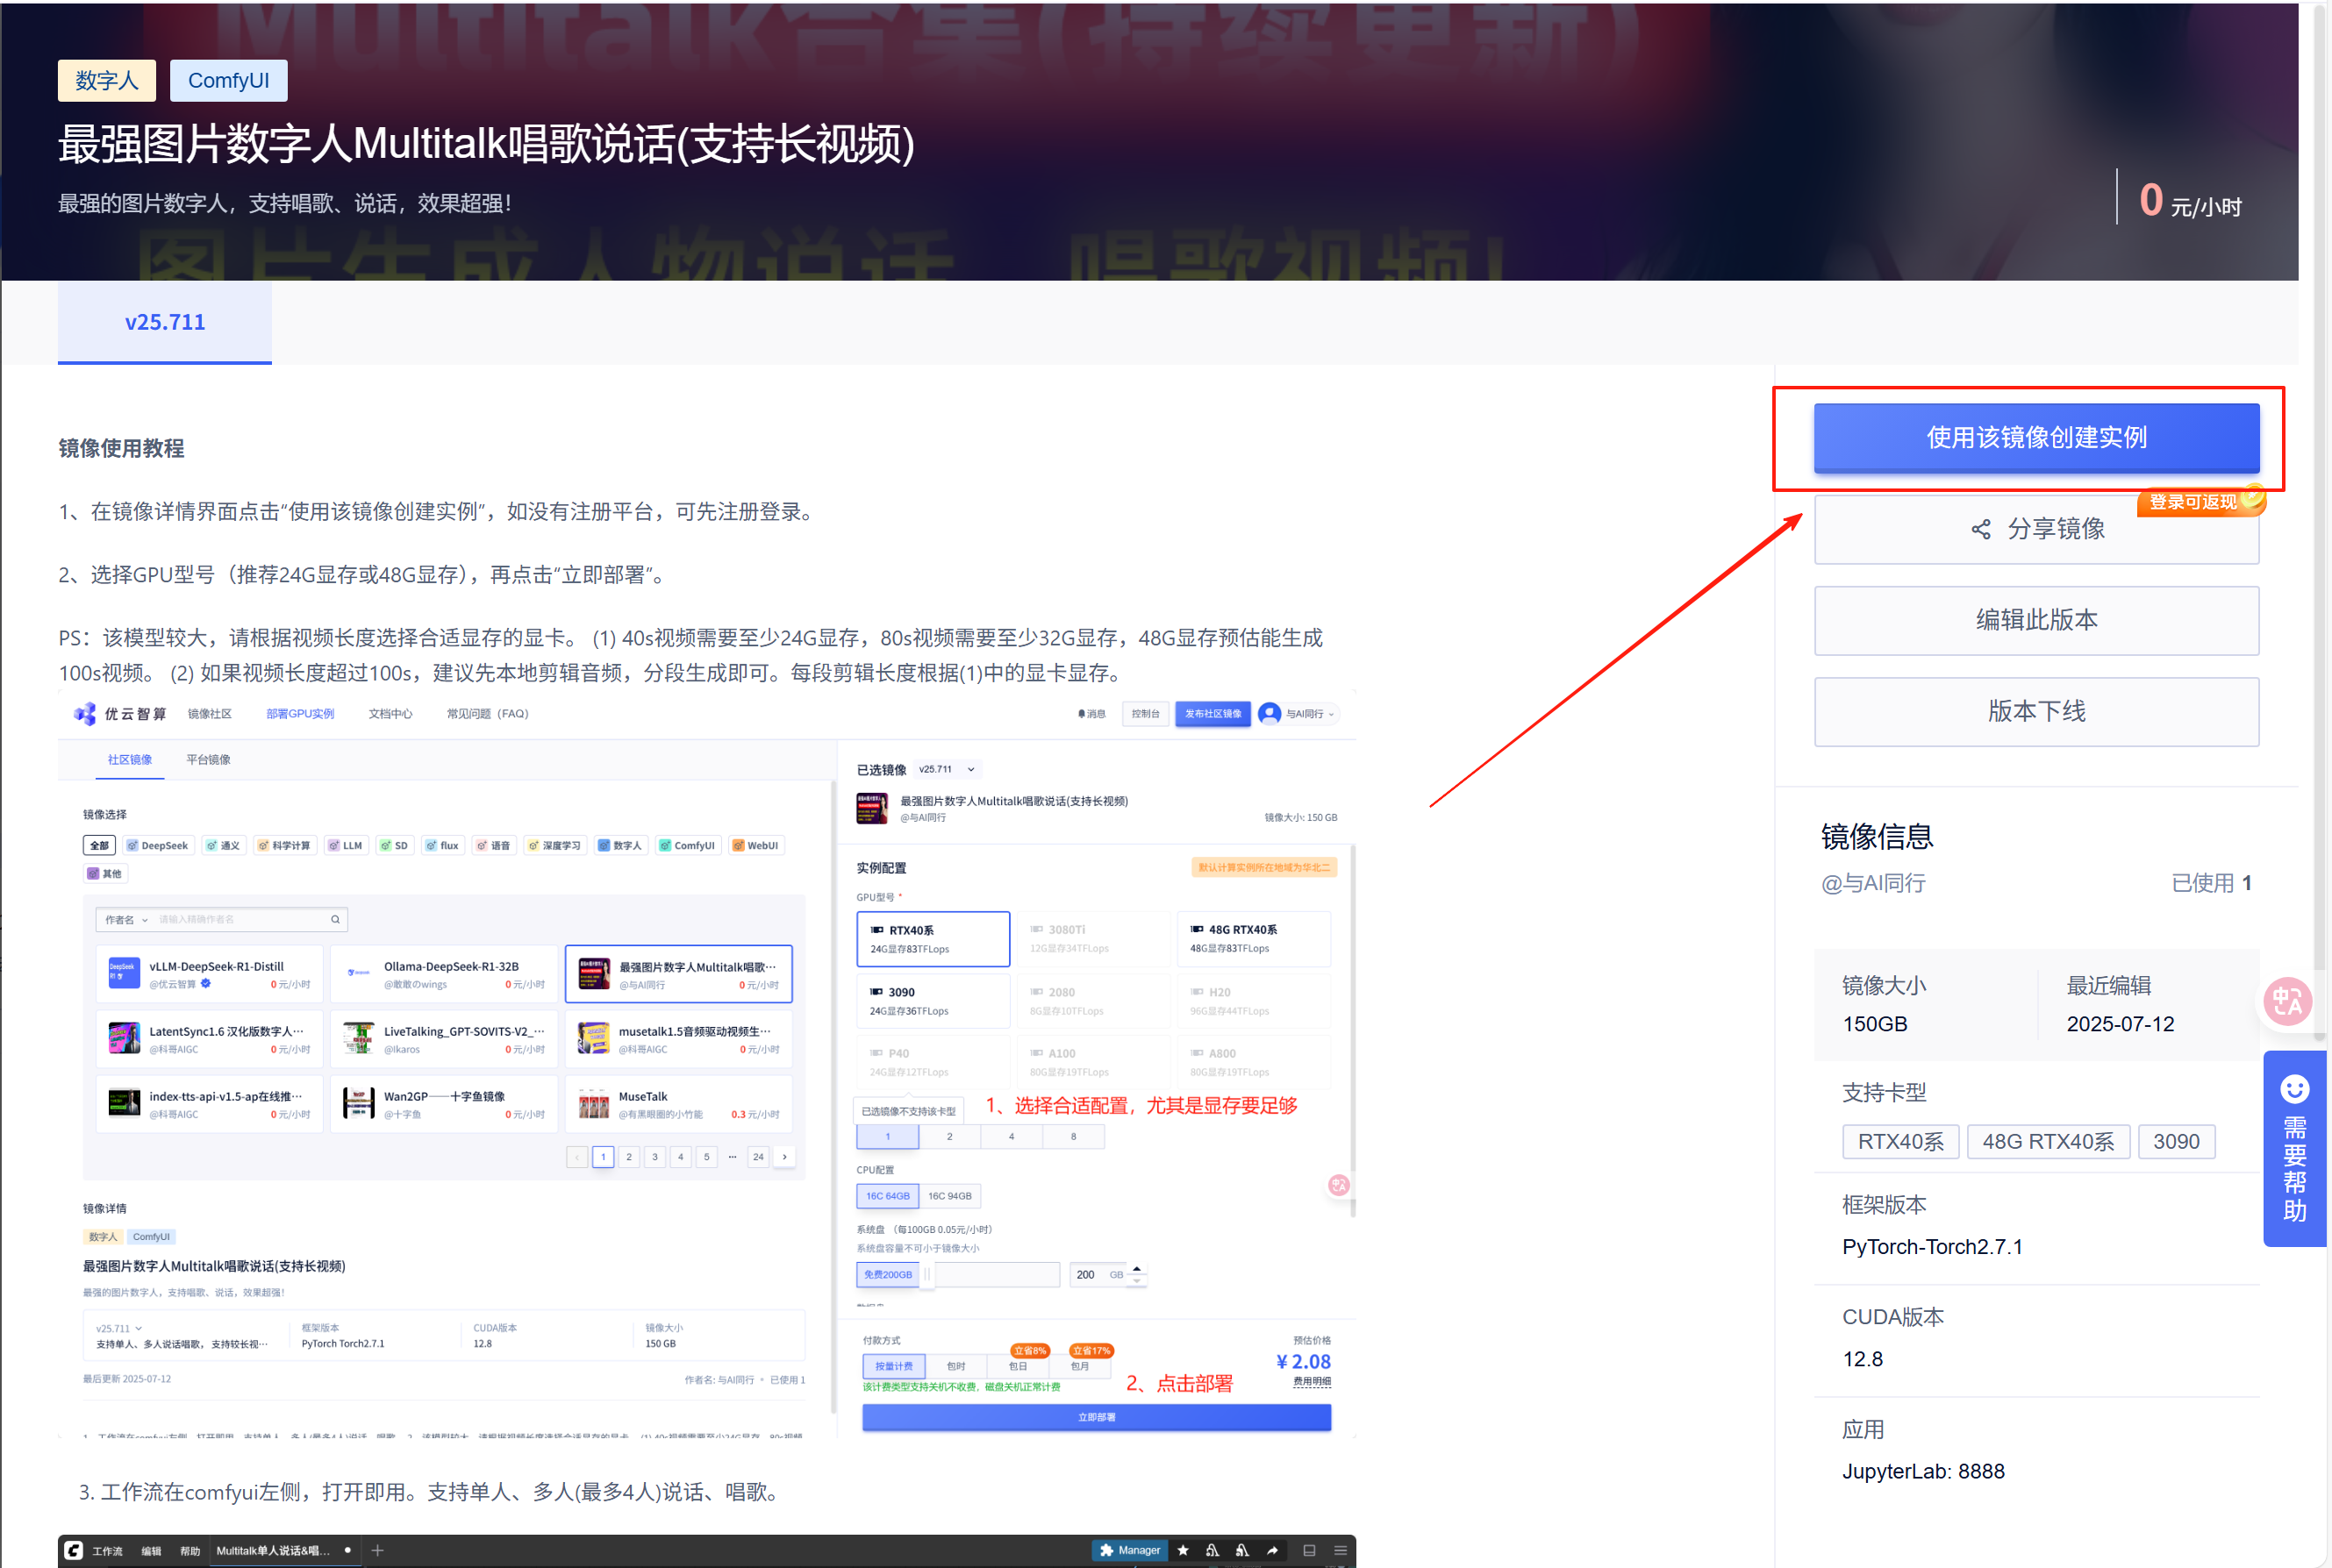
Task: Click 部署GPU实例 nav item in tutorial screenshot
Action: click(299, 713)
